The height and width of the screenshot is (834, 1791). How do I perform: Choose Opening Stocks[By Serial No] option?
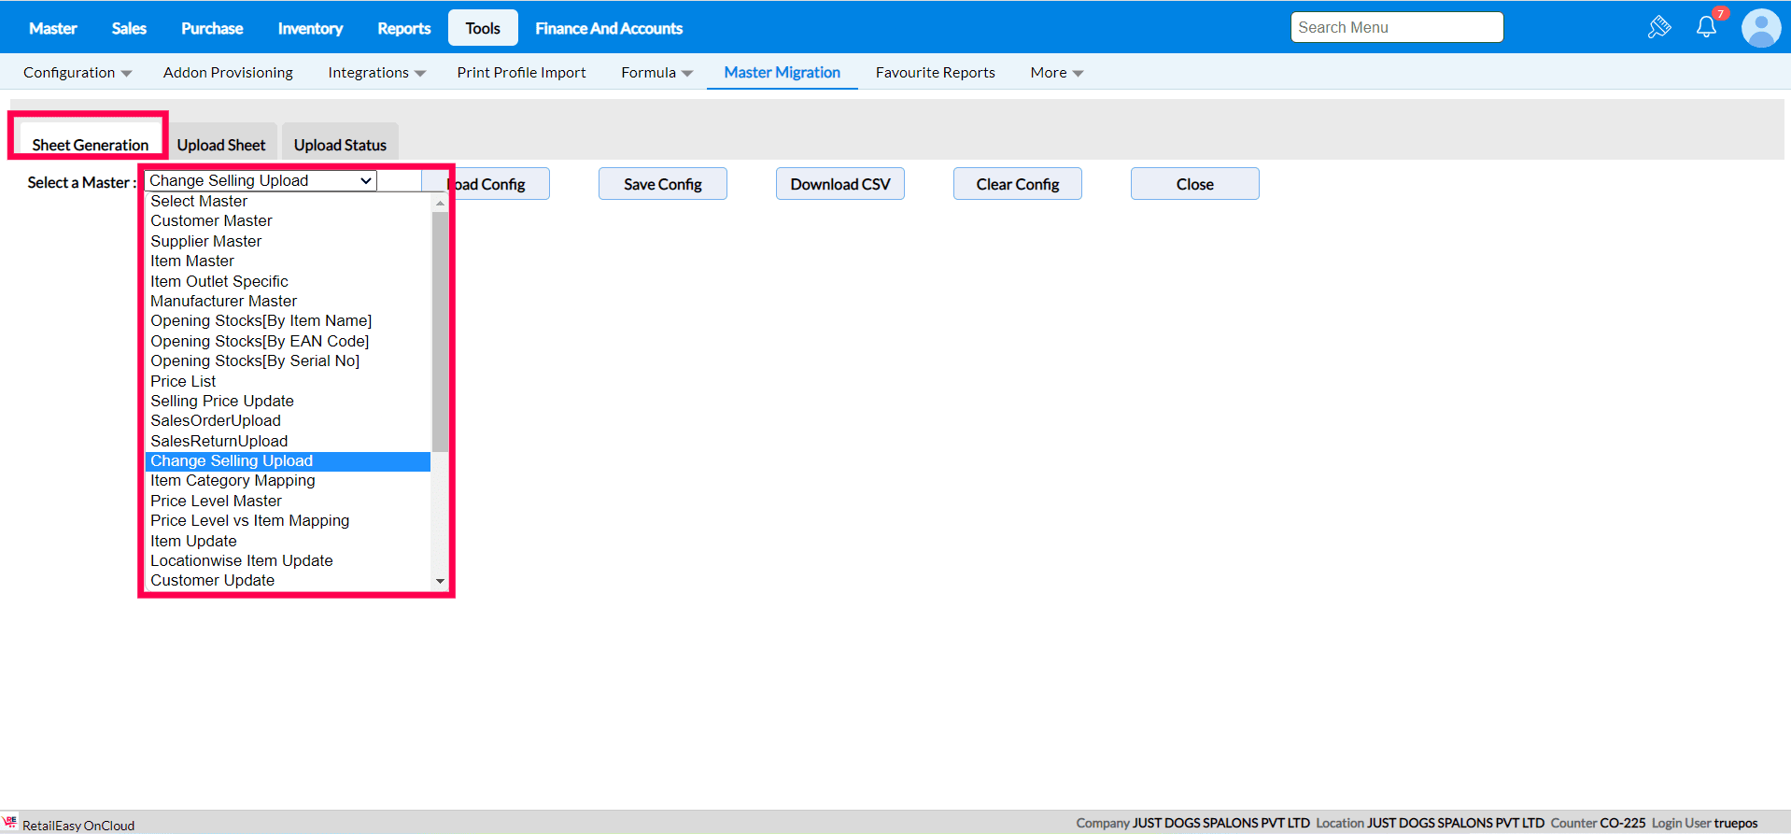(288, 361)
